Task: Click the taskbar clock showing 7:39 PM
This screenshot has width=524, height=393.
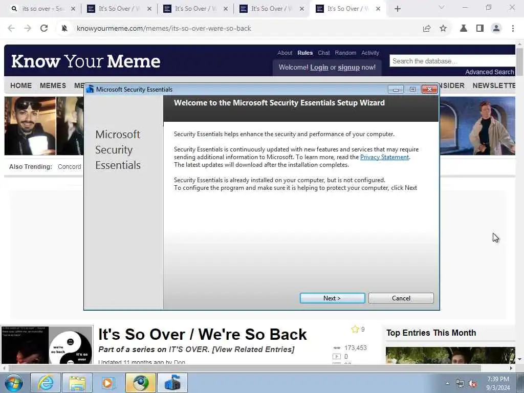Action: 498,383
